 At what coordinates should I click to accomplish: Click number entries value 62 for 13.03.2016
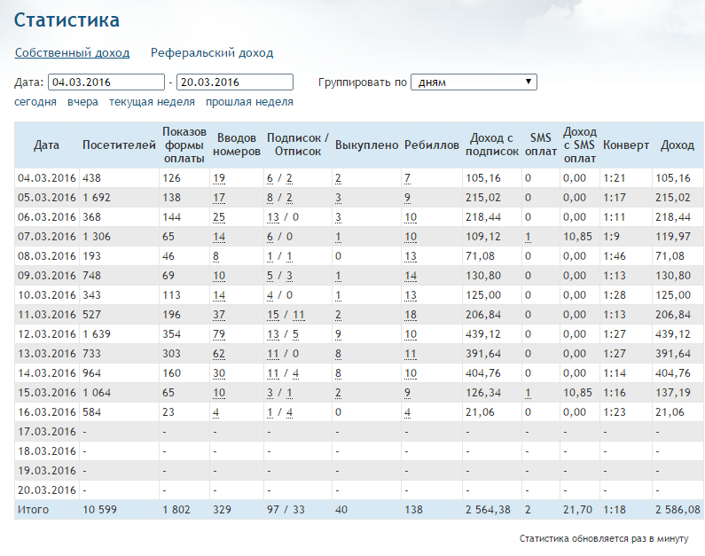pos(219,354)
